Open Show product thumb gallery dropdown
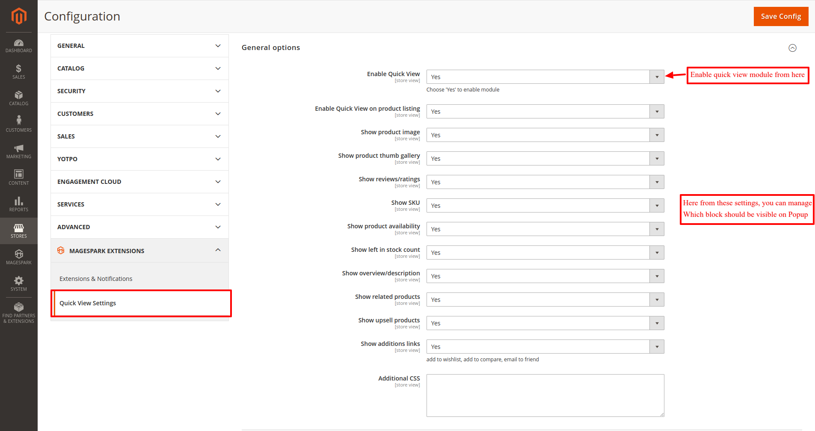815x431 pixels. coord(545,159)
